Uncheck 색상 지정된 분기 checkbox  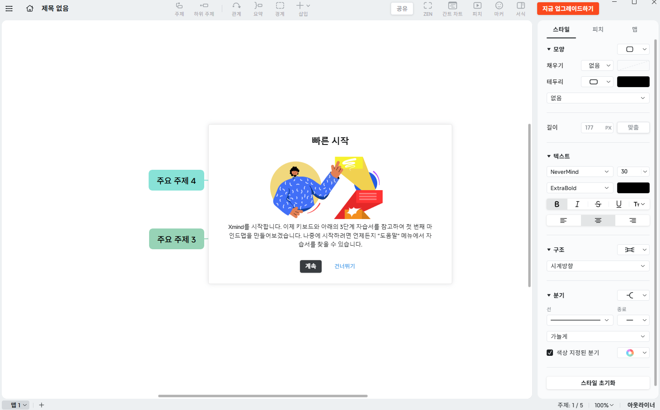tap(550, 352)
